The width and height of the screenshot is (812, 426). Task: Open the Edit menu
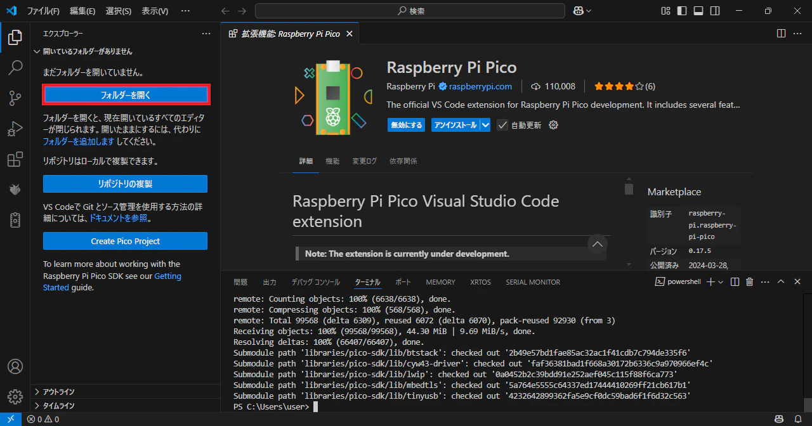click(82, 11)
